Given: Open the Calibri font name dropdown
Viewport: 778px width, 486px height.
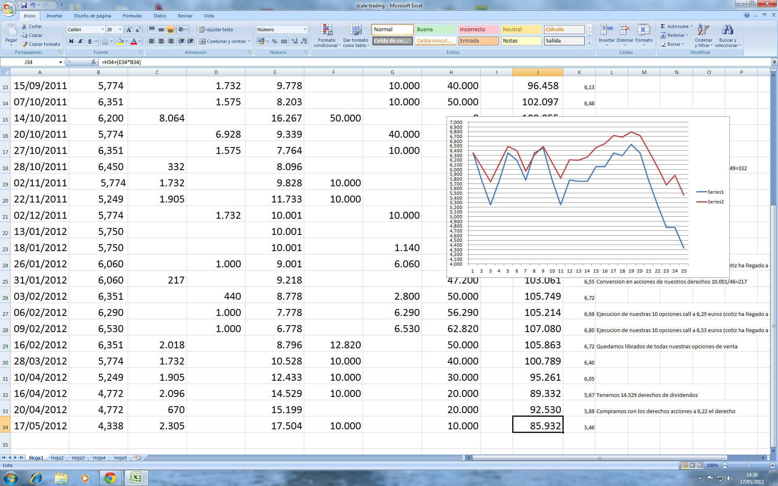Looking at the screenshot, I should click(x=103, y=30).
